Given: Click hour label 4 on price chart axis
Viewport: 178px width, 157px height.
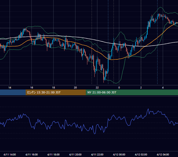Looking at the screenshot, I should pos(163,88).
